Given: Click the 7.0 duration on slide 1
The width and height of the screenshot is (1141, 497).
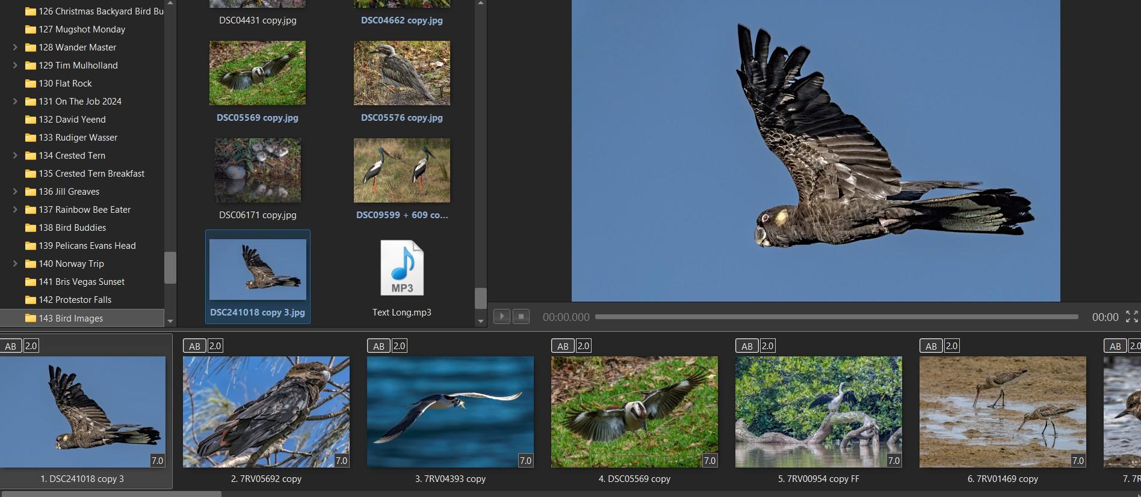Looking at the screenshot, I should coord(157,460).
